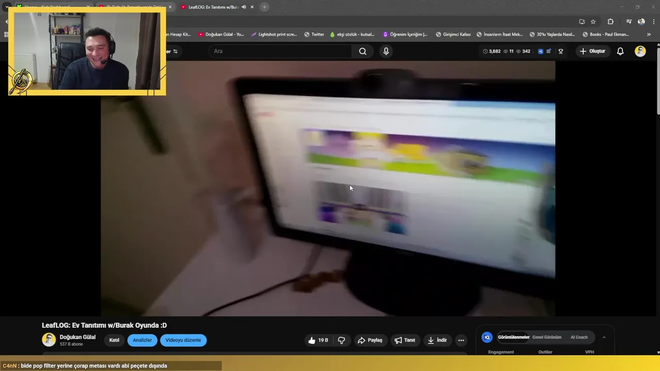
Task: Click the filter sliders icon left of search
Action: 175,51
